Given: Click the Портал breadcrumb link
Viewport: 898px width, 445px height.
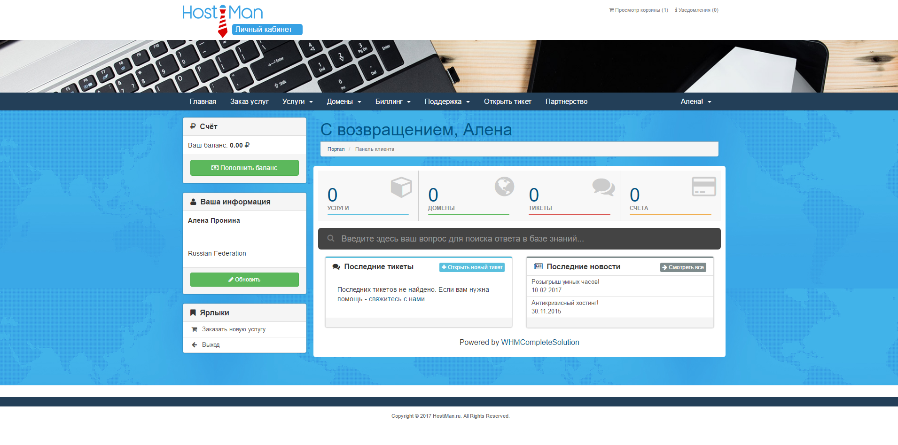Looking at the screenshot, I should (336, 149).
